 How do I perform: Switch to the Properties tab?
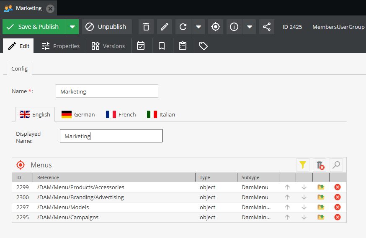[61, 46]
